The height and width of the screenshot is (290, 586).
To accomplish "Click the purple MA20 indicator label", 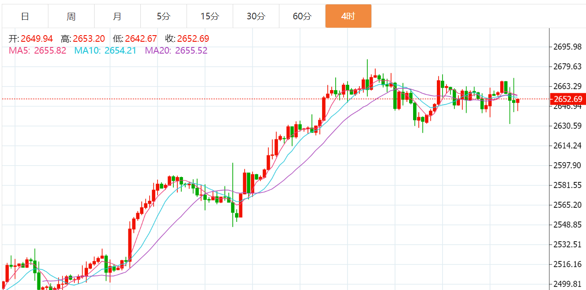I will point(176,51).
